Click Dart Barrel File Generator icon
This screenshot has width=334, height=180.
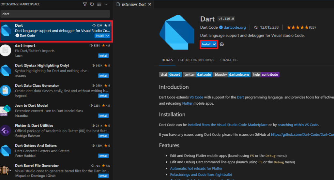tap(6, 171)
